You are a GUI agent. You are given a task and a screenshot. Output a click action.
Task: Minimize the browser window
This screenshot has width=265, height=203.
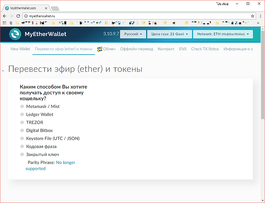tap(237, 4)
